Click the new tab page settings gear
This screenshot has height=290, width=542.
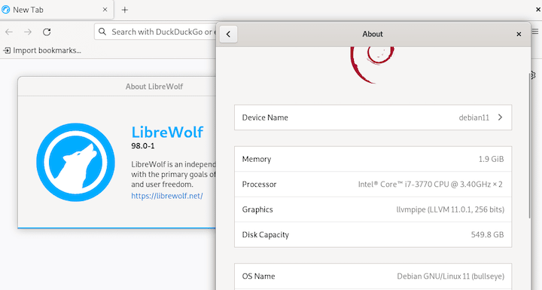click(x=533, y=75)
